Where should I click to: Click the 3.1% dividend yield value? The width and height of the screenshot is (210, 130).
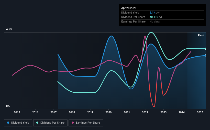click(x=152, y=13)
